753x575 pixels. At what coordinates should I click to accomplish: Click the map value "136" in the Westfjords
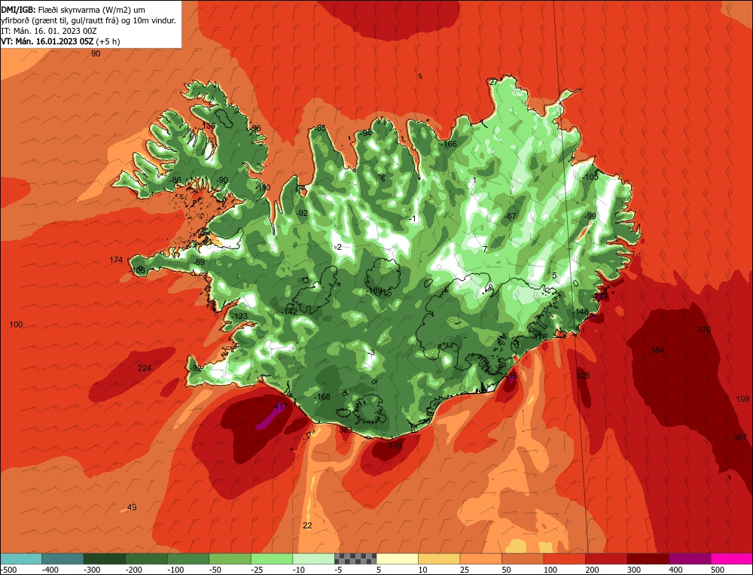tap(209, 125)
